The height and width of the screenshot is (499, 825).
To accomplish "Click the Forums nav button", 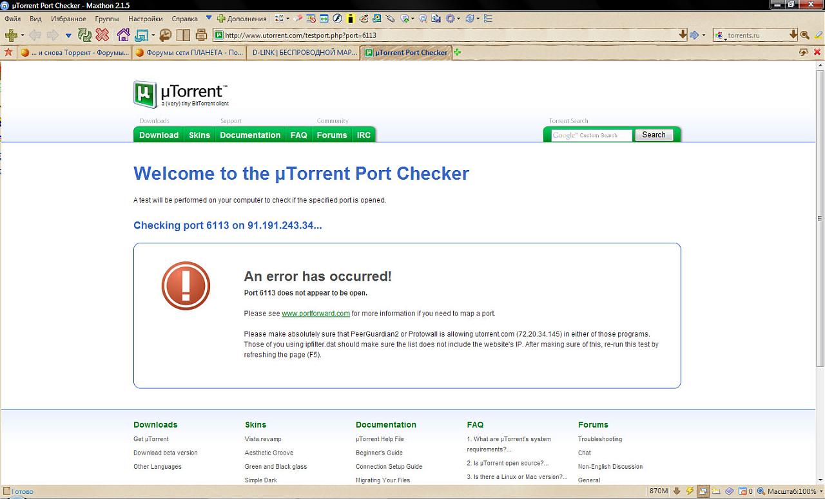I will 332,135.
